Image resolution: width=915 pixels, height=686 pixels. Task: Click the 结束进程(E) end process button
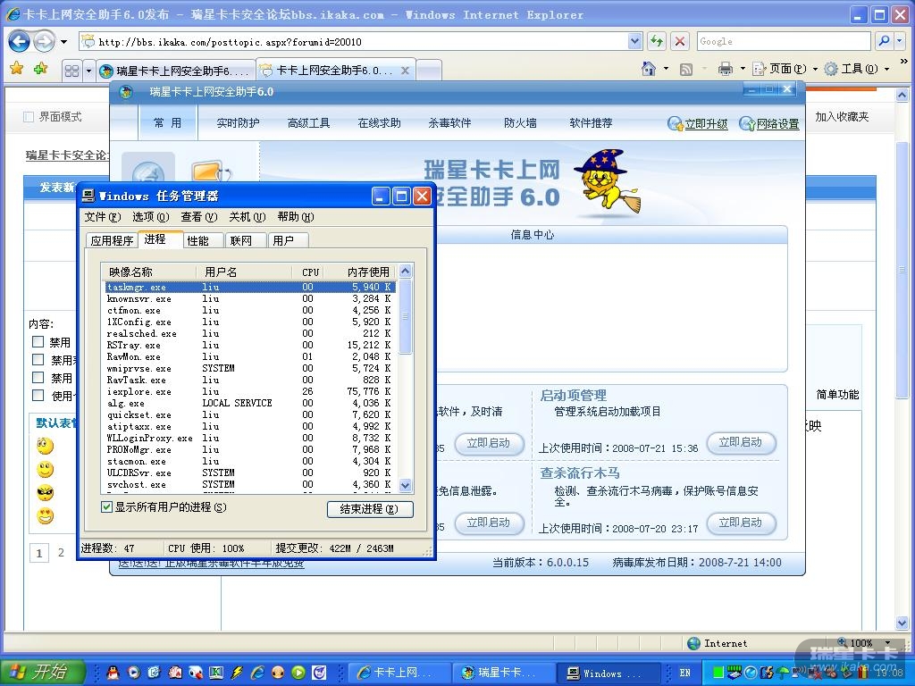pos(370,509)
